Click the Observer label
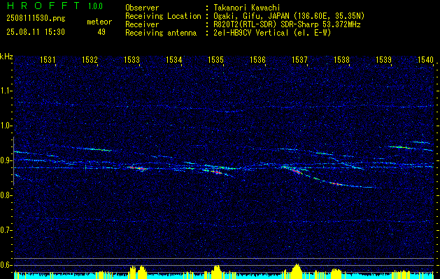 (x=142, y=8)
